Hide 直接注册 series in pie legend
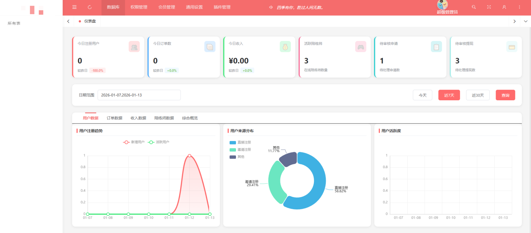This screenshot has height=233, width=531. coord(240,142)
